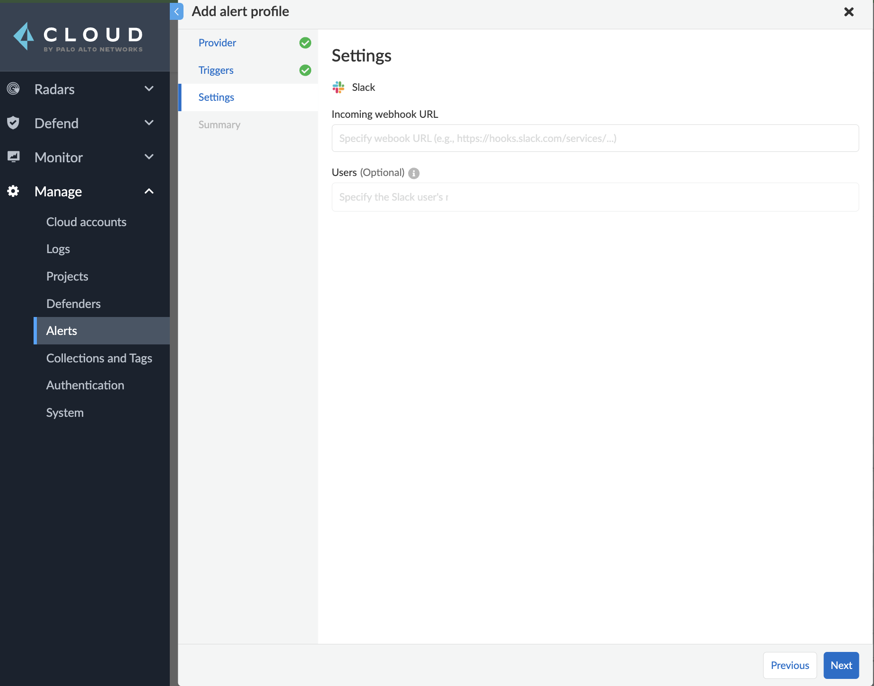The image size is (874, 686).
Task: Open Defenders under Manage
Action: 74,304
